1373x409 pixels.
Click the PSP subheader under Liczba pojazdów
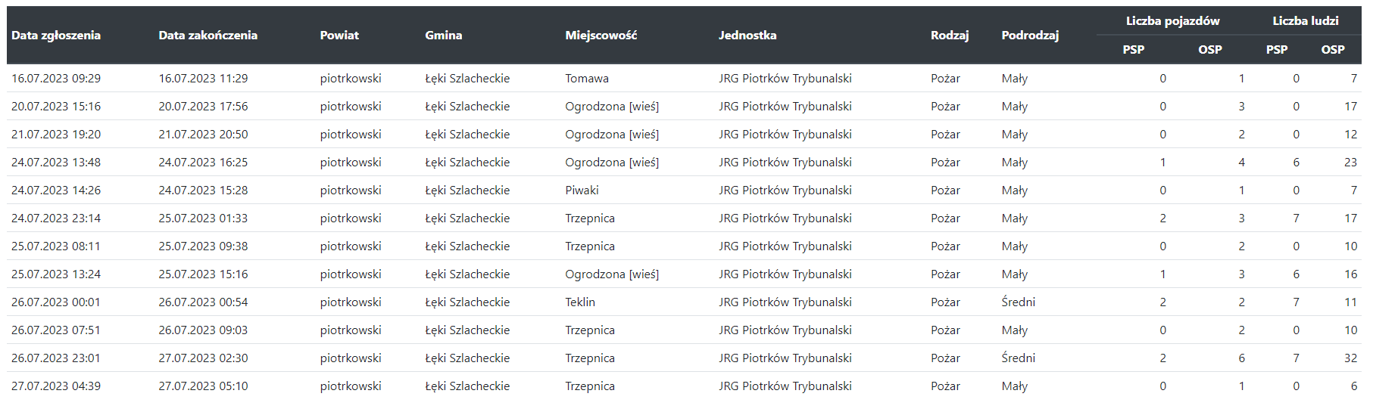pyautogui.click(x=1133, y=50)
